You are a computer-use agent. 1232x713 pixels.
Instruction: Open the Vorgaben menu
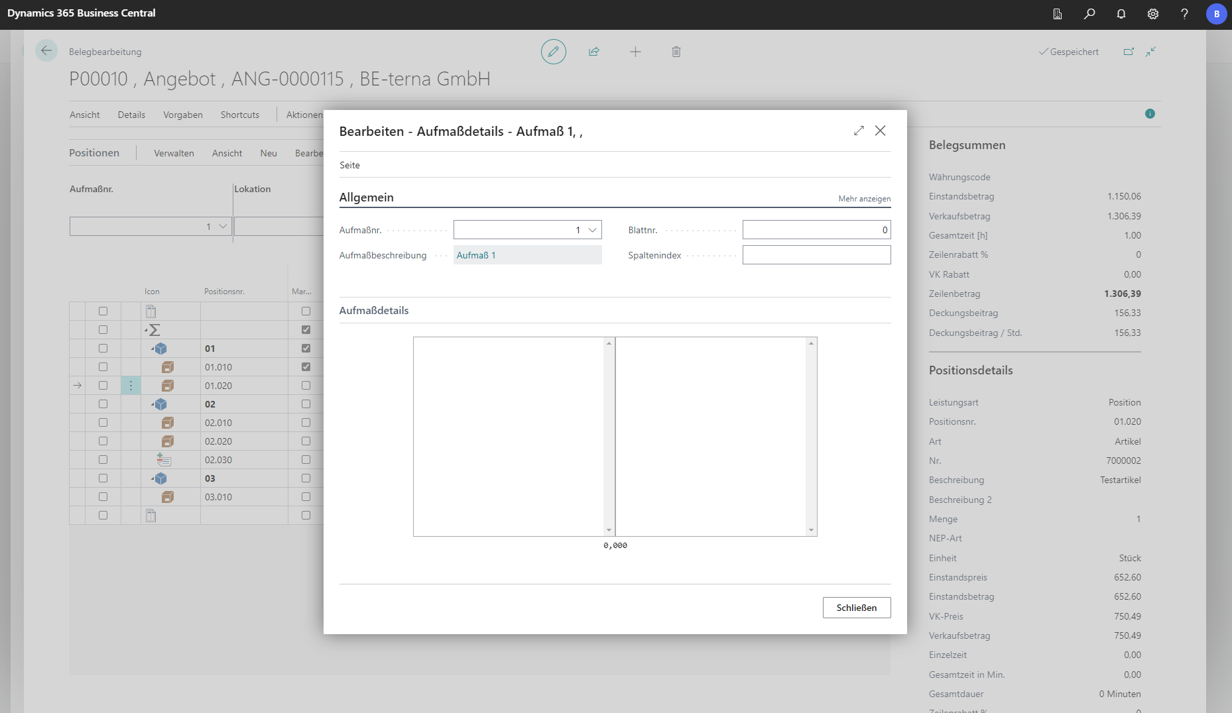point(183,115)
